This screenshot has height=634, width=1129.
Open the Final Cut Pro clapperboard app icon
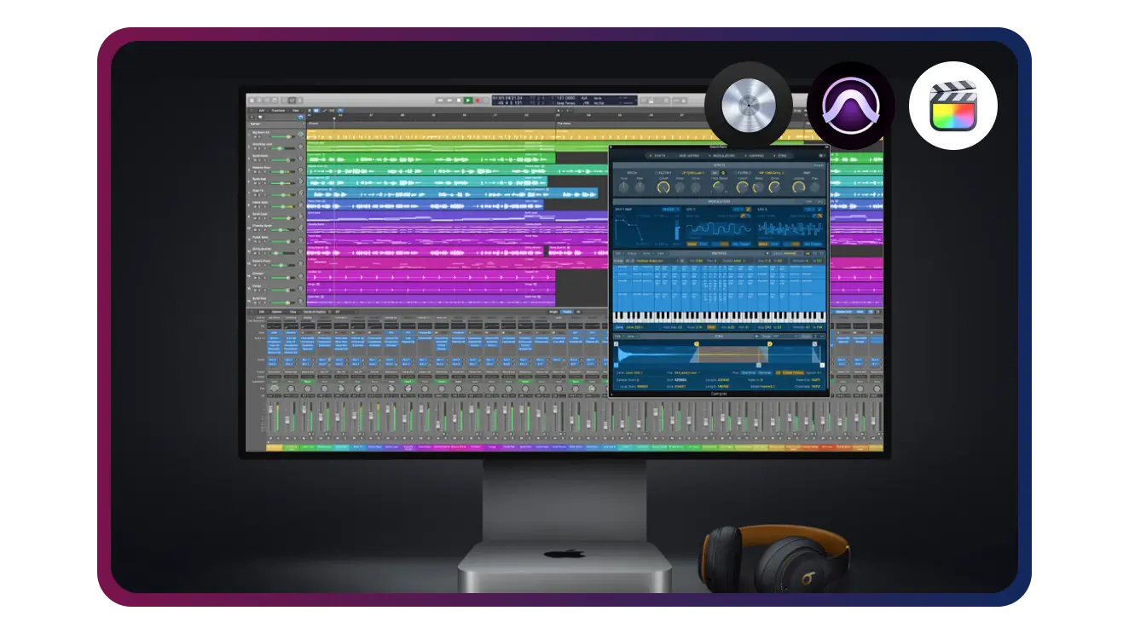952,106
